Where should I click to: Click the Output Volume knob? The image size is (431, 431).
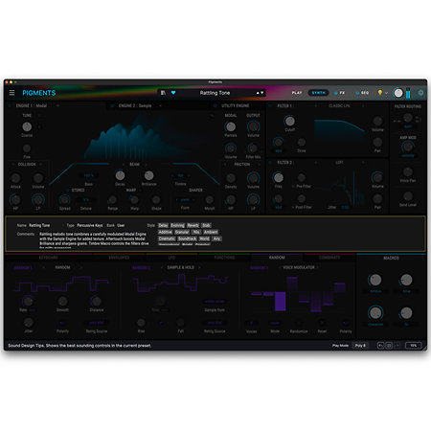[x=253, y=126]
